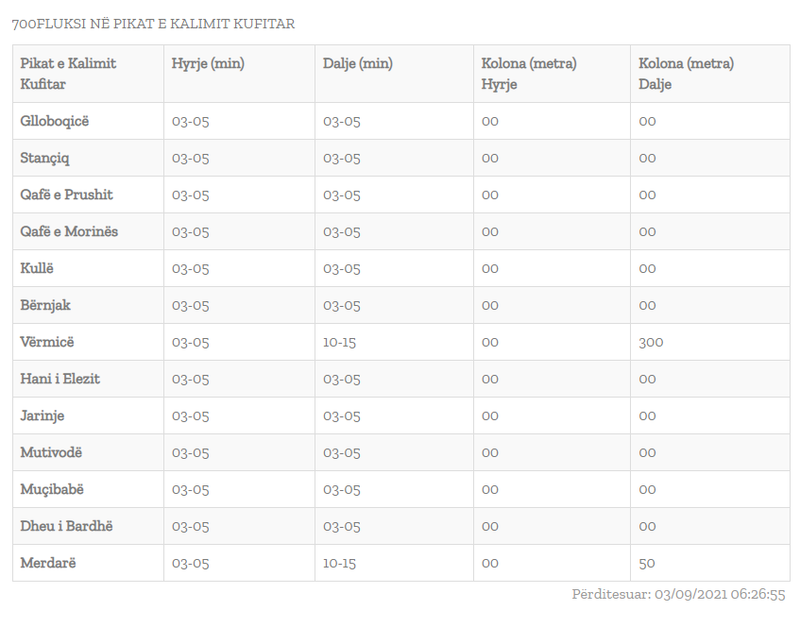
Task: Click the Hani i Elezit row label
Action: (x=60, y=379)
